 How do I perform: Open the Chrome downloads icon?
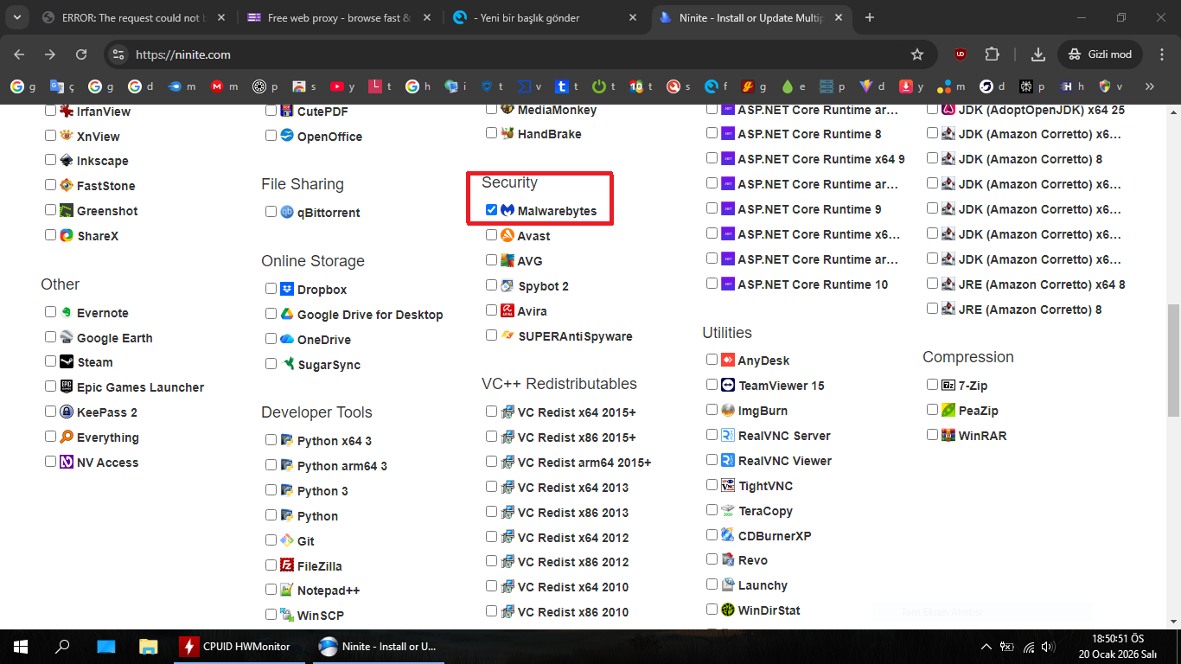click(x=1038, y=54)
